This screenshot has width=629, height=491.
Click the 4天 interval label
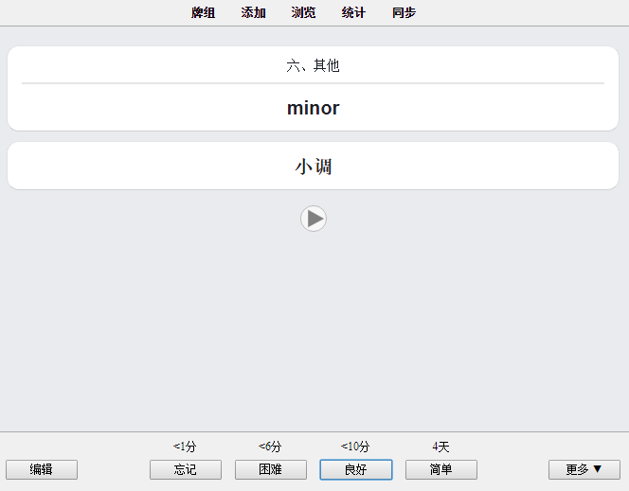click(x=440, y=447)
